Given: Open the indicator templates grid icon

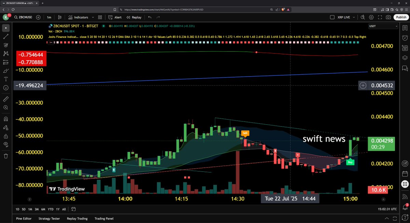Looking at the screenshot, I should (x=100, y=17).
